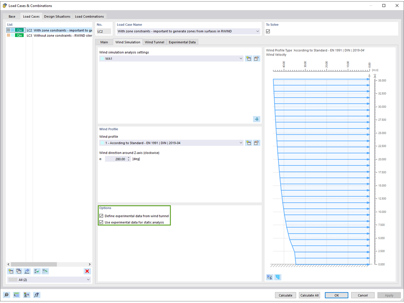404x303 pixels.
Task: Create a new wind profile
Action: coord(249,143)
